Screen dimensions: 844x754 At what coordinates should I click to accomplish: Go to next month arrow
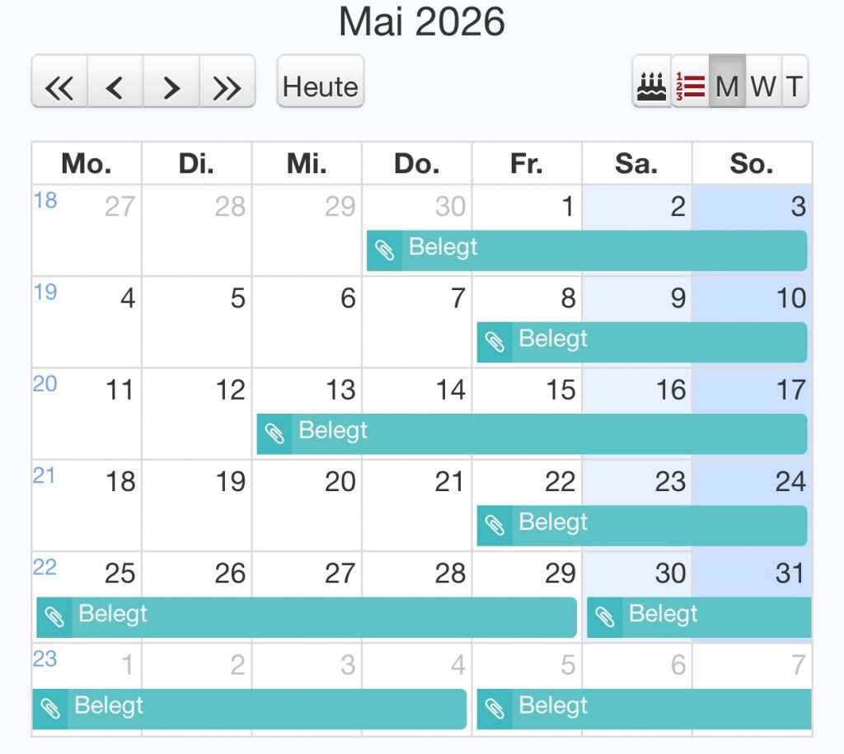[x=171, y=87]
